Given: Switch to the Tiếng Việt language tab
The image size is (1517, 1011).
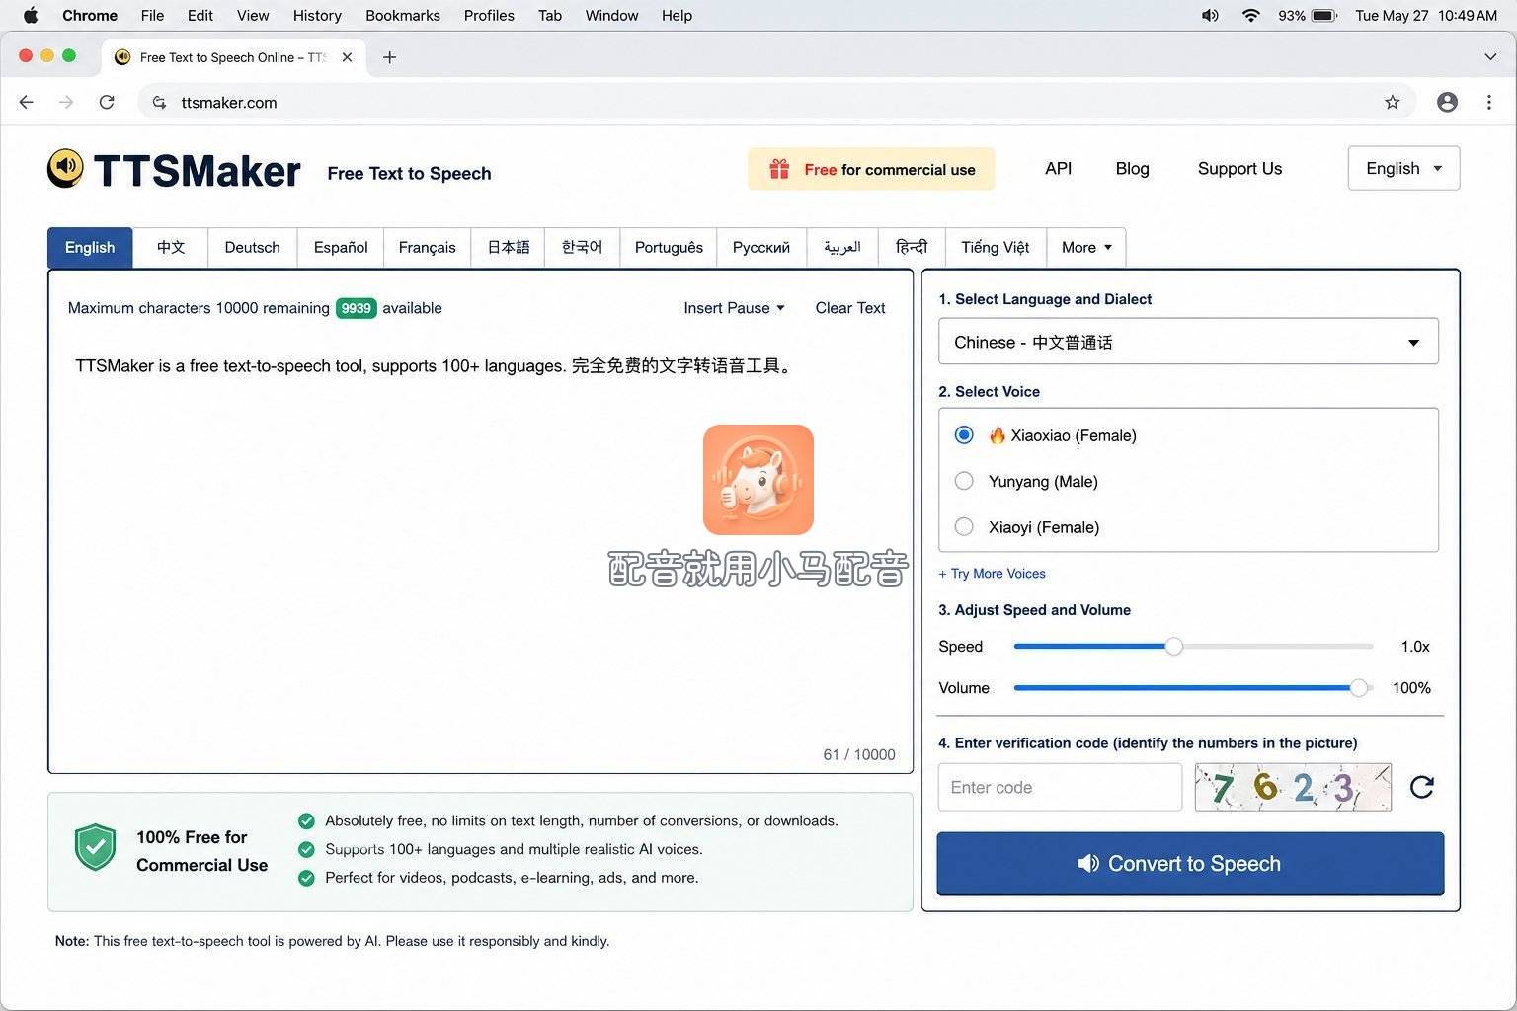Looking at the screenshot, I should [996, 247].
